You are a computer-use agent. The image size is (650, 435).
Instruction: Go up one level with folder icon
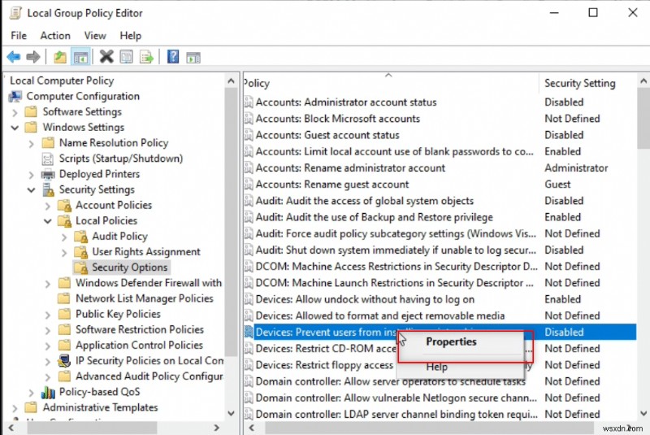[x=60, y=57]
